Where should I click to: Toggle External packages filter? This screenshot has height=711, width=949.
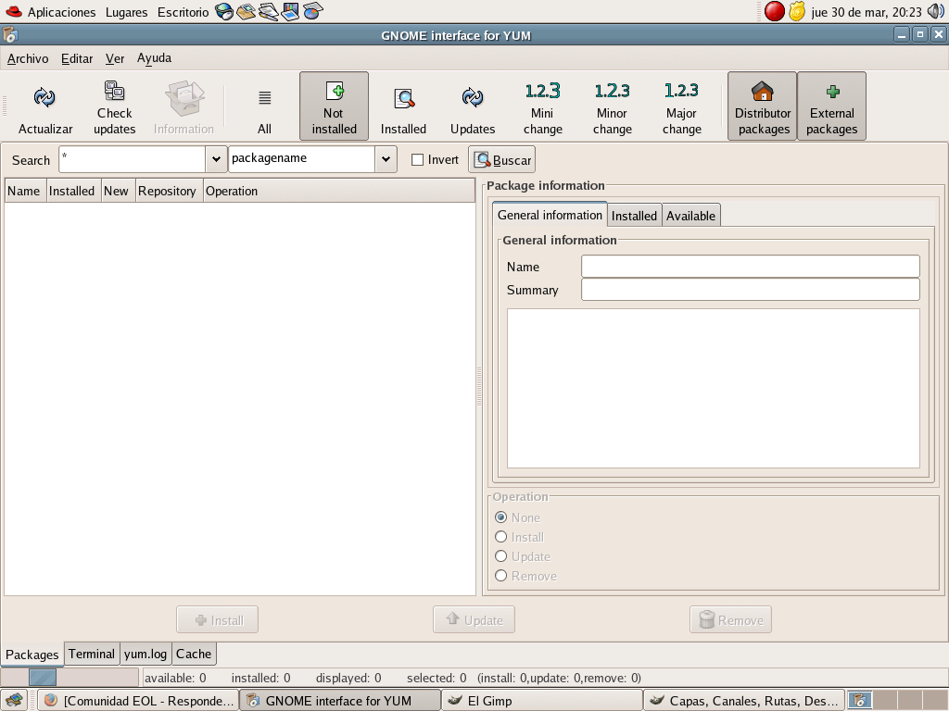pos(831,107)
